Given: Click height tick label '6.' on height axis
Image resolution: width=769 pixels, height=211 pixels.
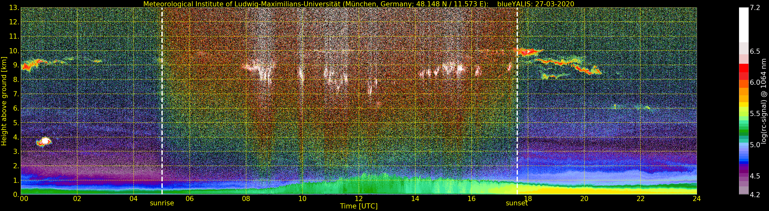Looking at the screenshot, I should (16, 108).
